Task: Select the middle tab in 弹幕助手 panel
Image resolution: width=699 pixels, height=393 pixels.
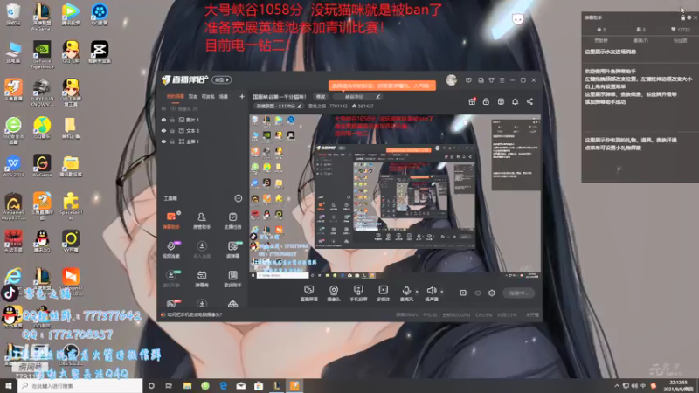Action: pos(640,40)
